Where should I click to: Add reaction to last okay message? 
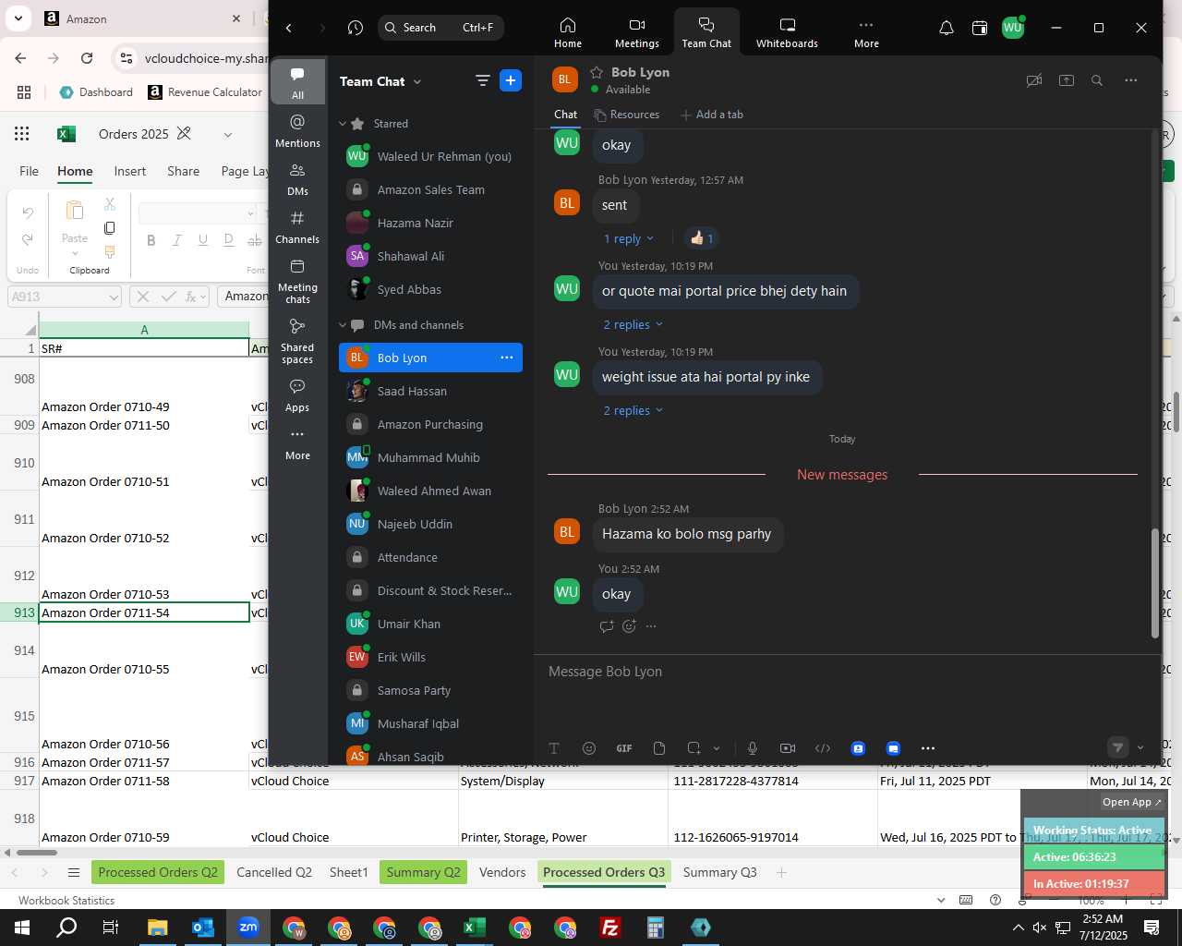tap(629, 626)
